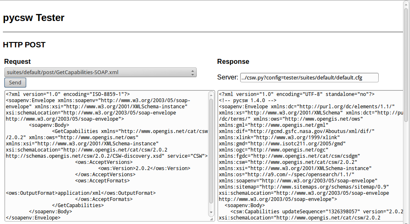Click the 'xmlns:gmd' line in Response

(x=282, y=143)
